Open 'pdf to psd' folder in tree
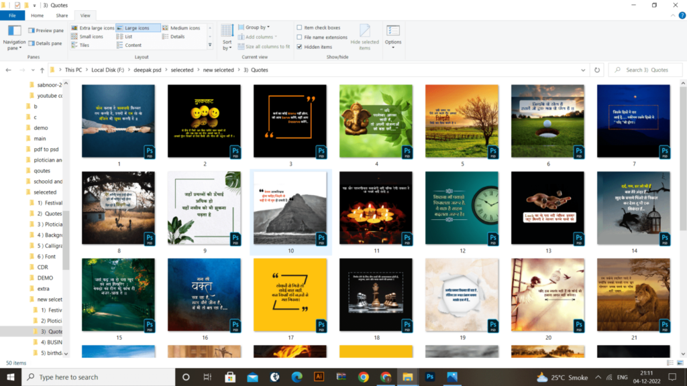 coord(46,149)
